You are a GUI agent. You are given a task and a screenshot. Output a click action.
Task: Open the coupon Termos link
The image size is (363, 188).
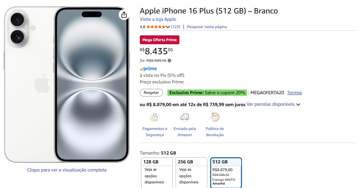(x=294, y=93)
